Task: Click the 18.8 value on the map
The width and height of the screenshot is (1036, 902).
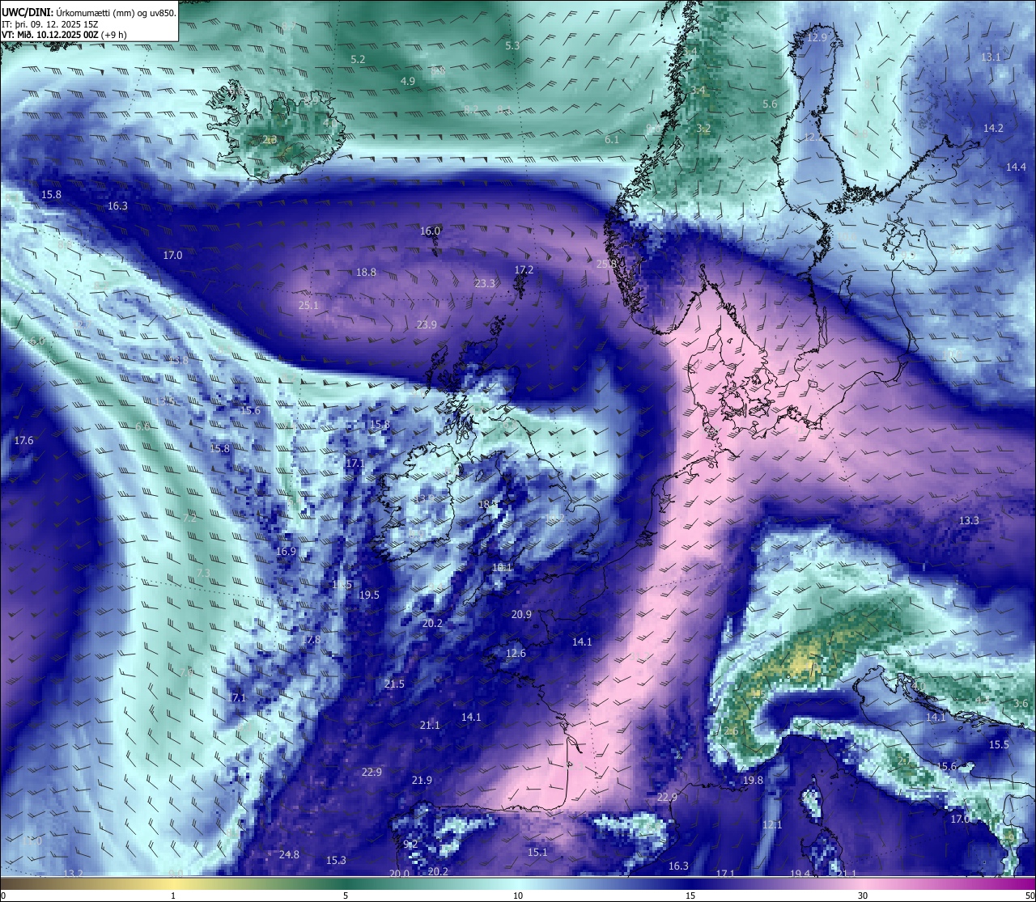Action: coord(367,273)
